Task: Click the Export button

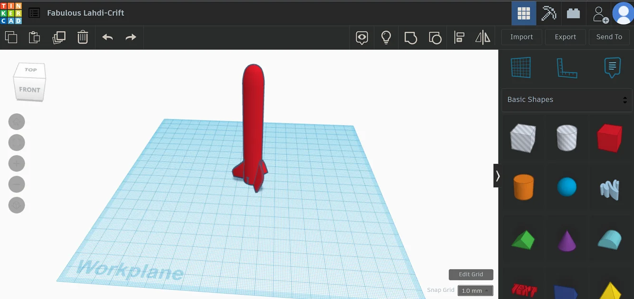Action: 566,37
